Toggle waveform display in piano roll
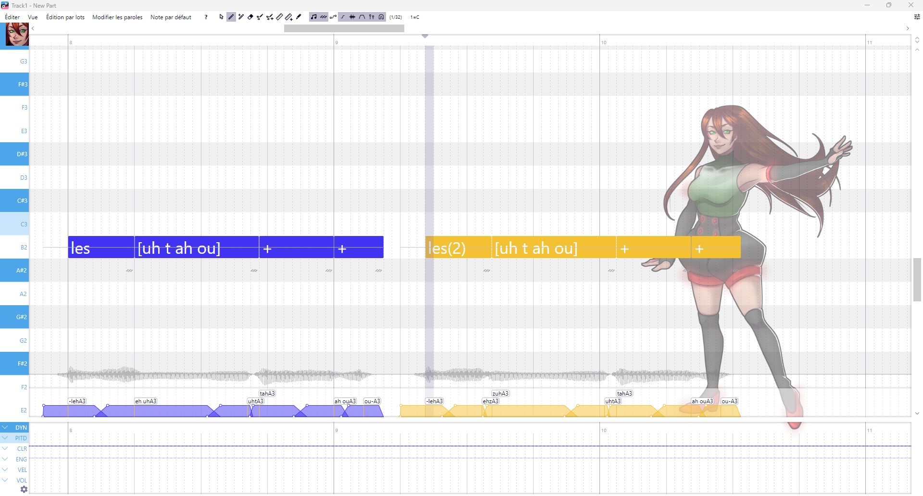 (x=352, y=17)
